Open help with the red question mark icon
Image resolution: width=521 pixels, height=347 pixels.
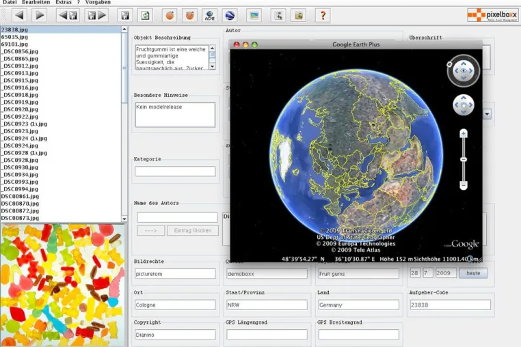click(323, 16)
